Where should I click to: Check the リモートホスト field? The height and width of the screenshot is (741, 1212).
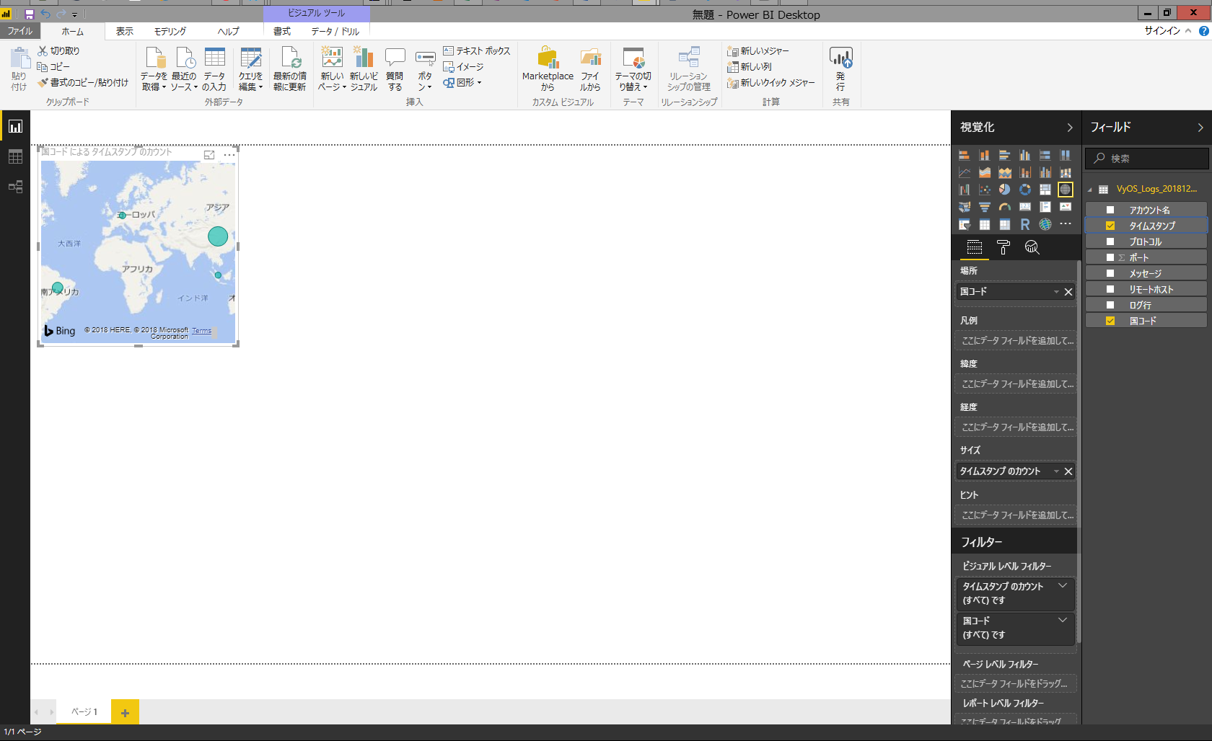pyautogui.click(x=1110, y=290)
